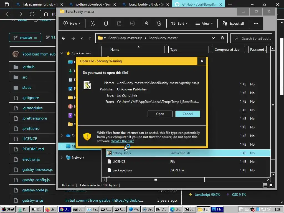The image size is (284, 213).
Task: Switch to the "bonzi buddy github" browser tab
Action: (145, 4)
